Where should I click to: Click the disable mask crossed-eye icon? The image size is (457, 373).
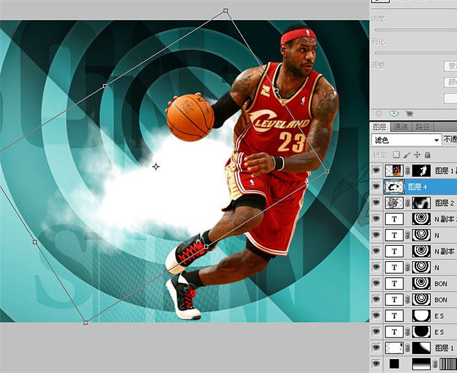click(x=409, y=114)
